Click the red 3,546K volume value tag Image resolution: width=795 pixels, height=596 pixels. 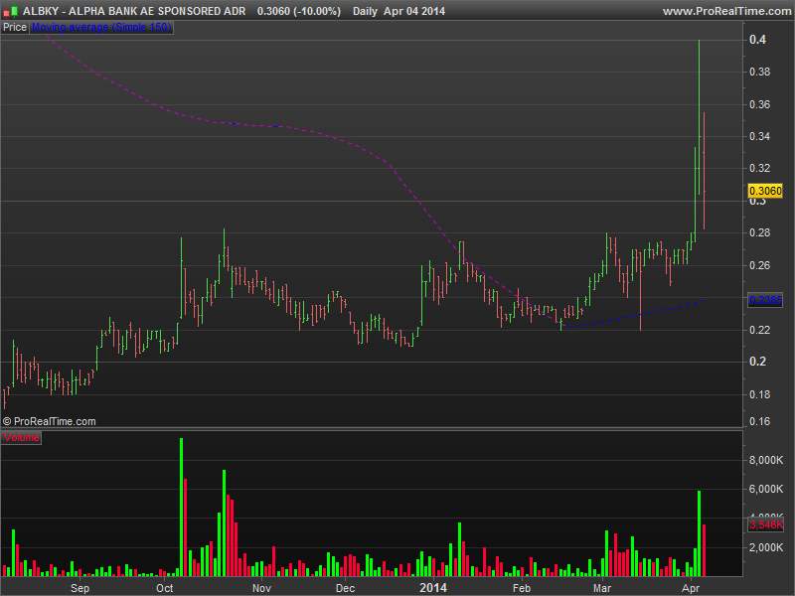tap(766, 524)
